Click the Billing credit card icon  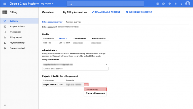tap(5, 12)
